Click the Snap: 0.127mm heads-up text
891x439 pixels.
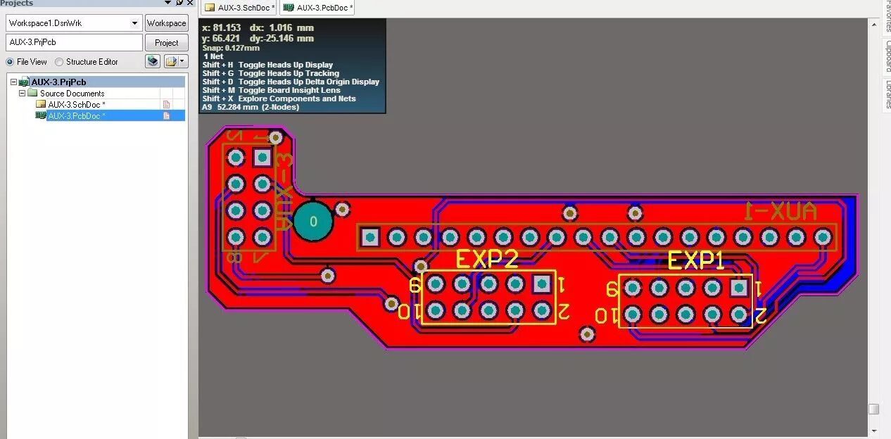tap(231, 48)
